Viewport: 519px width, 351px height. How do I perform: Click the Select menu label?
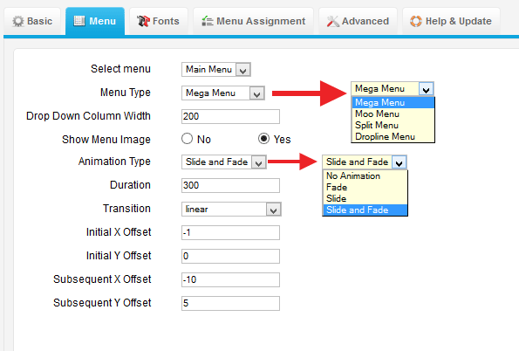click(121, 69)
